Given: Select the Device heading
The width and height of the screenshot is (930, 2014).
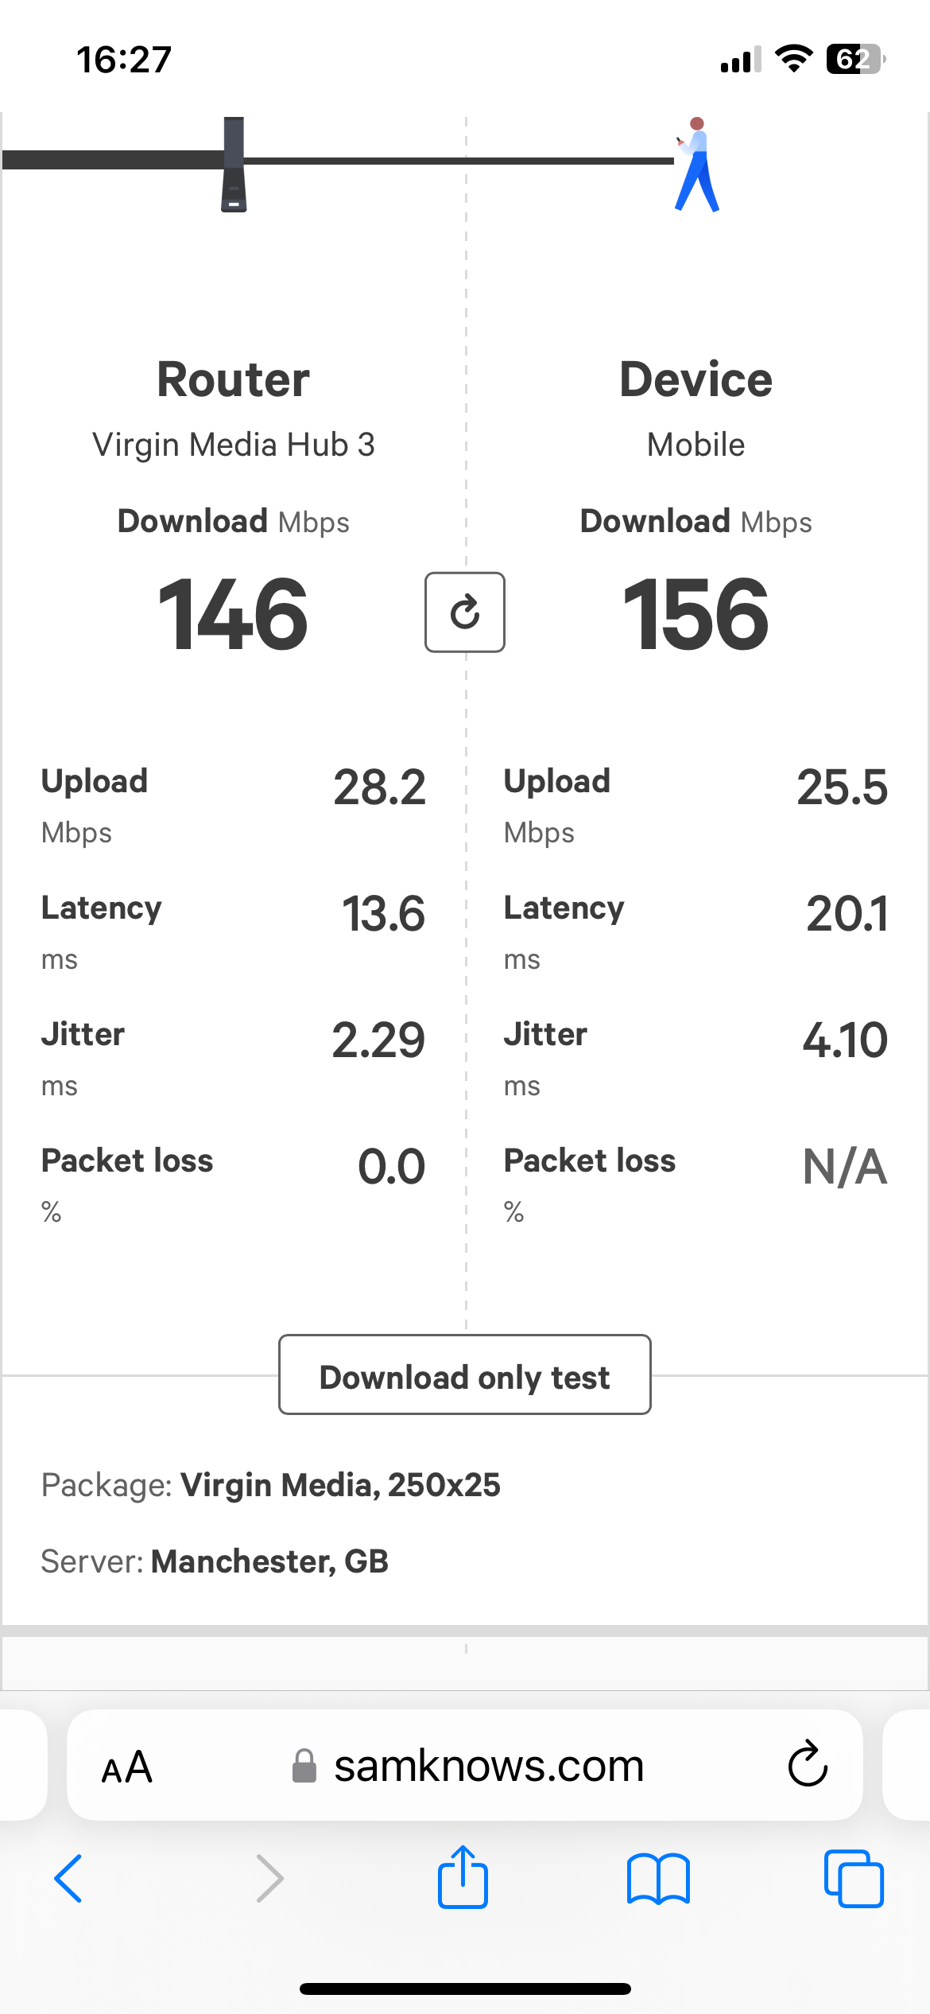Looking at the screenshot, I should click(x=696, y=379).
